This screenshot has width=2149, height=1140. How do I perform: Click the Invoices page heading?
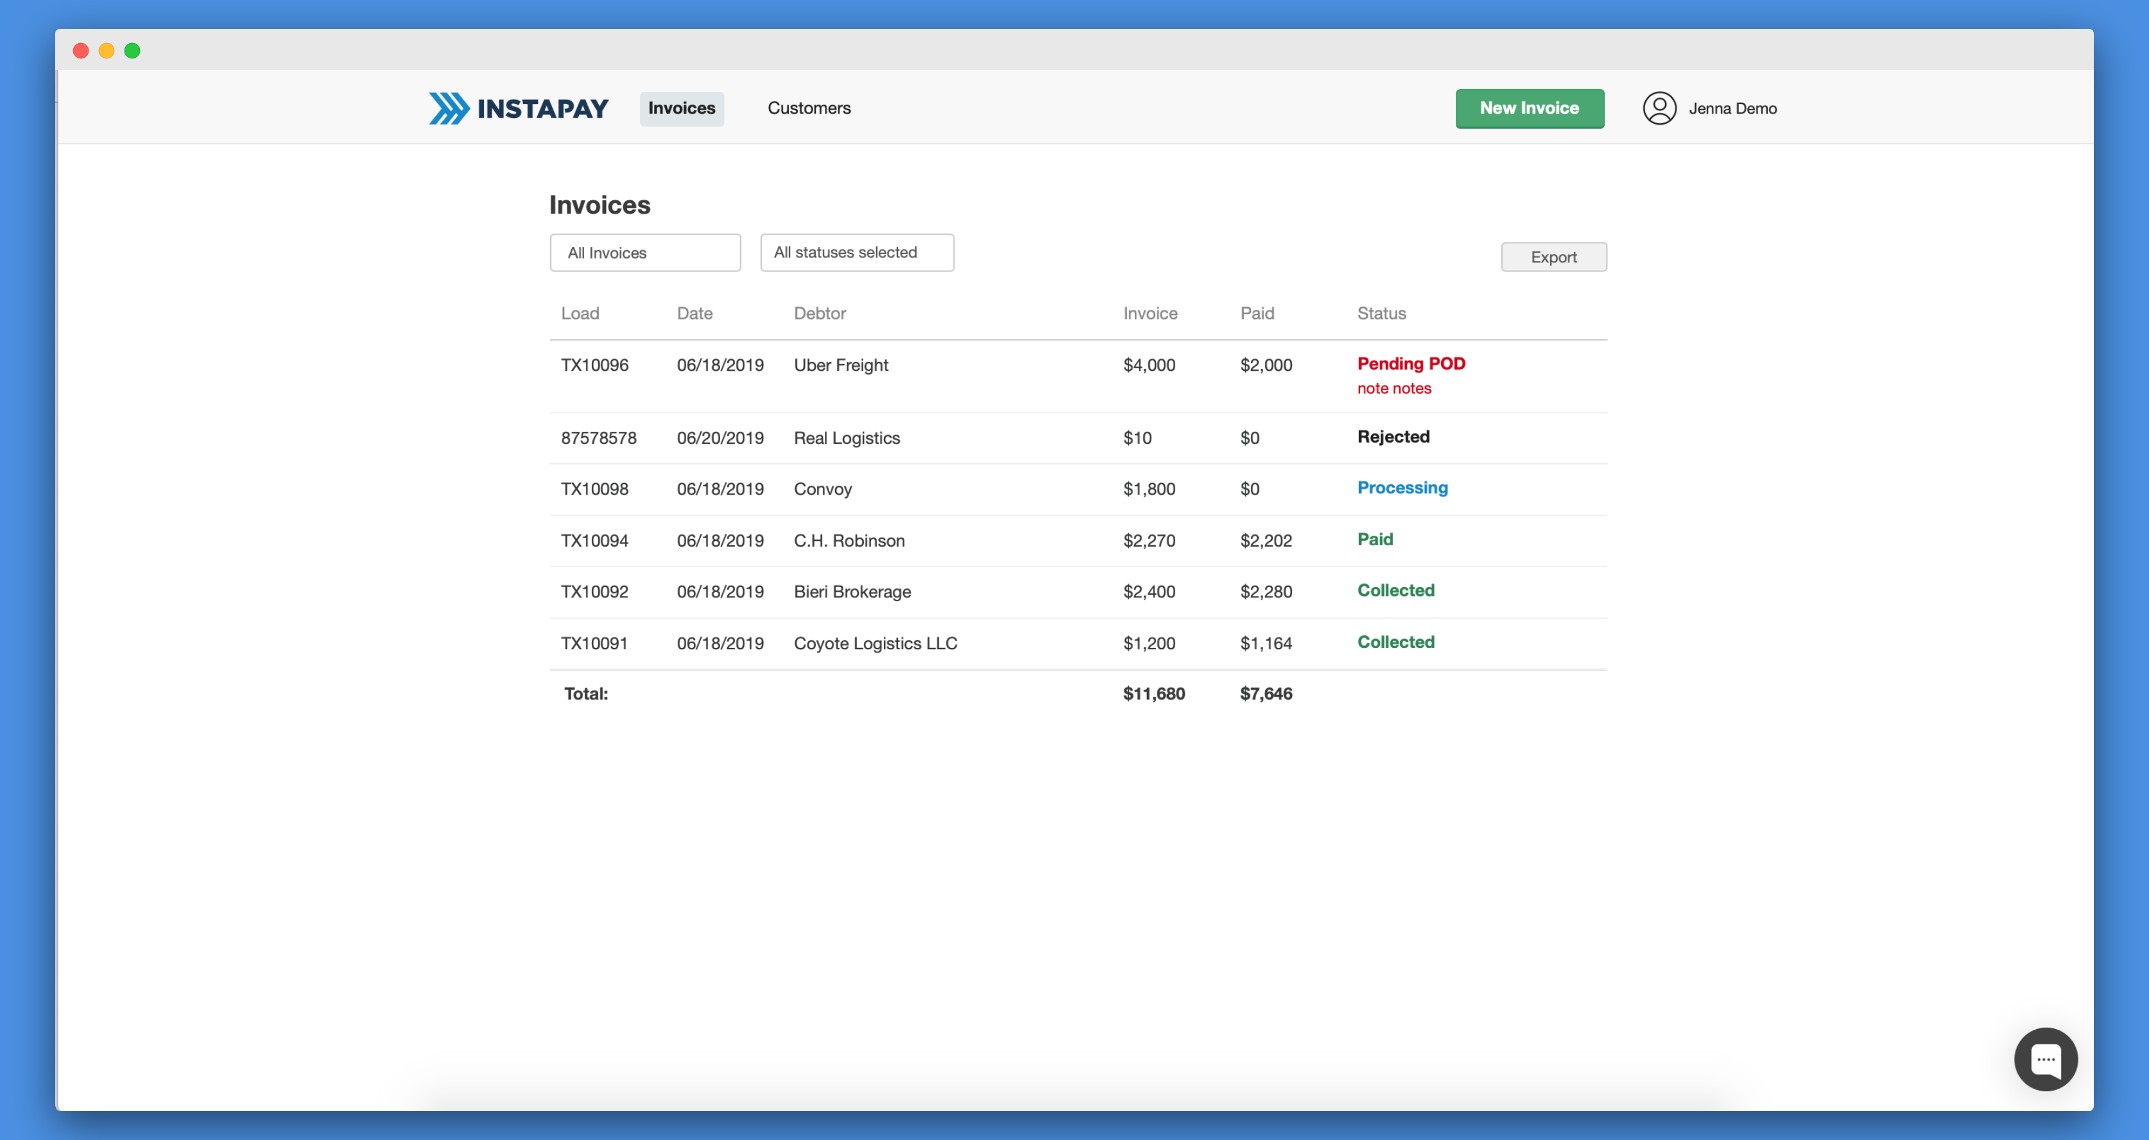pos(599,205)
